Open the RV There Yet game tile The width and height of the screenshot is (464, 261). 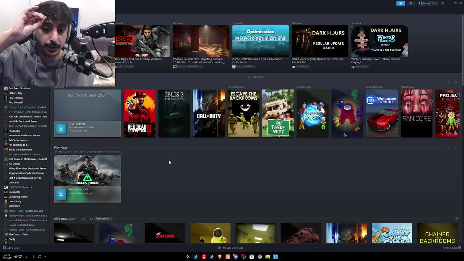point(278,113)
